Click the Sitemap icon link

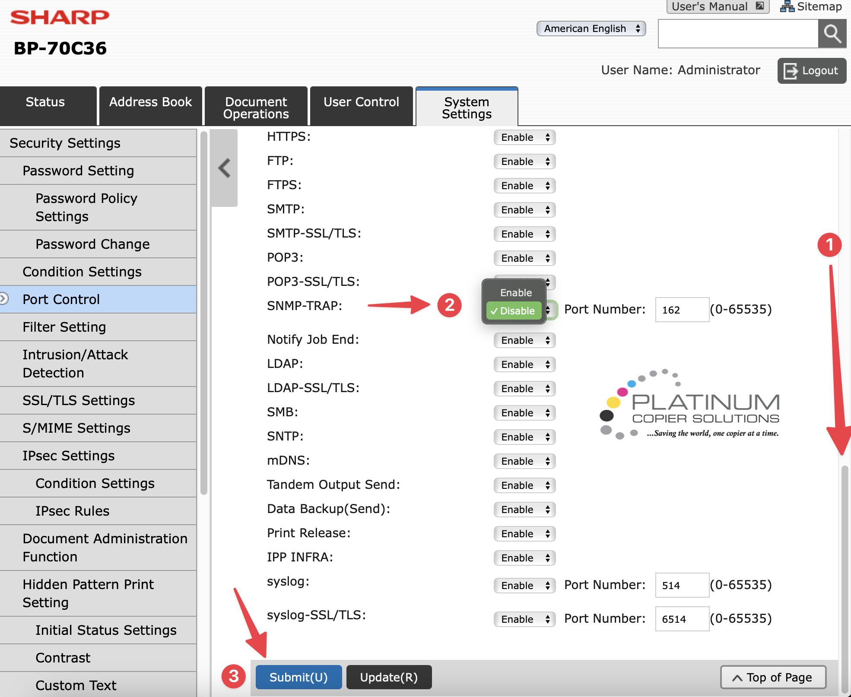tap(787, 6)
